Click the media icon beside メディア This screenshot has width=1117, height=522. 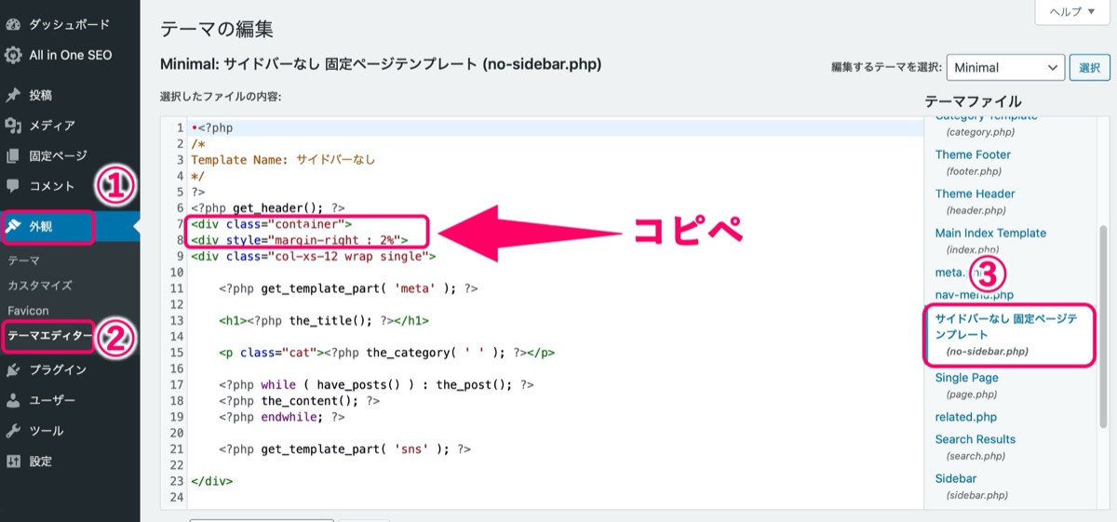tap(13, 126)
